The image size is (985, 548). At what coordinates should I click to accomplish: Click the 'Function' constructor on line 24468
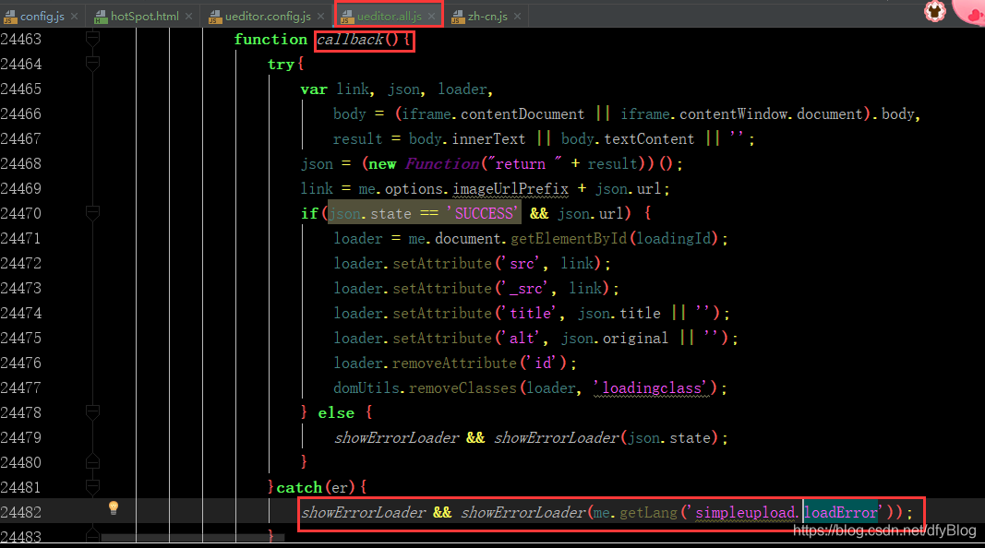coord(442,164)
